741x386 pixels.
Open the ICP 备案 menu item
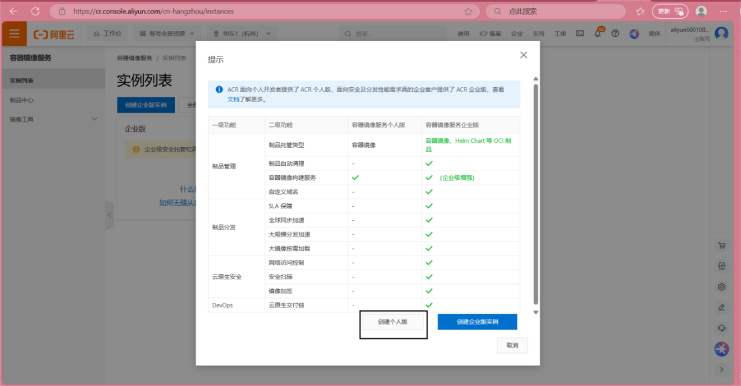pos(490,34)
